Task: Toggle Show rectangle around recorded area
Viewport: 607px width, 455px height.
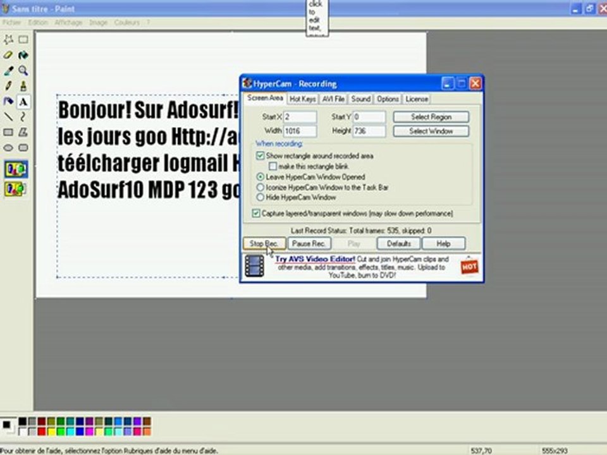Action: coord(260,156)
